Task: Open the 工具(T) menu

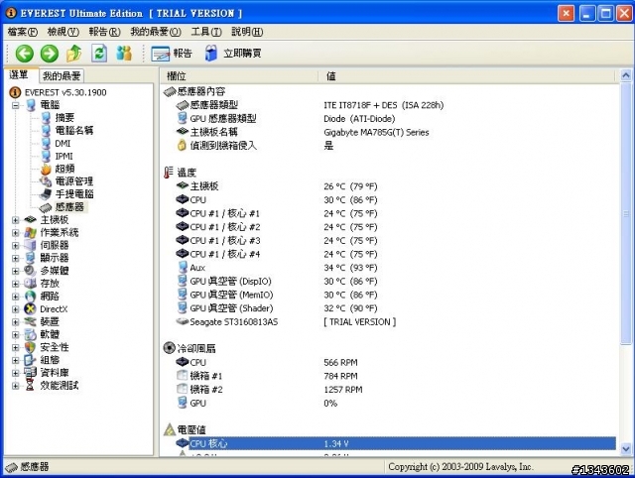Action: pyautogui.click(x=206, y=32)
